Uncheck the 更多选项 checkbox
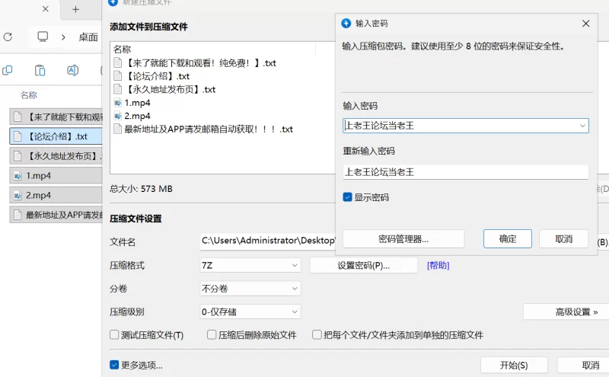 pos(115,365)
